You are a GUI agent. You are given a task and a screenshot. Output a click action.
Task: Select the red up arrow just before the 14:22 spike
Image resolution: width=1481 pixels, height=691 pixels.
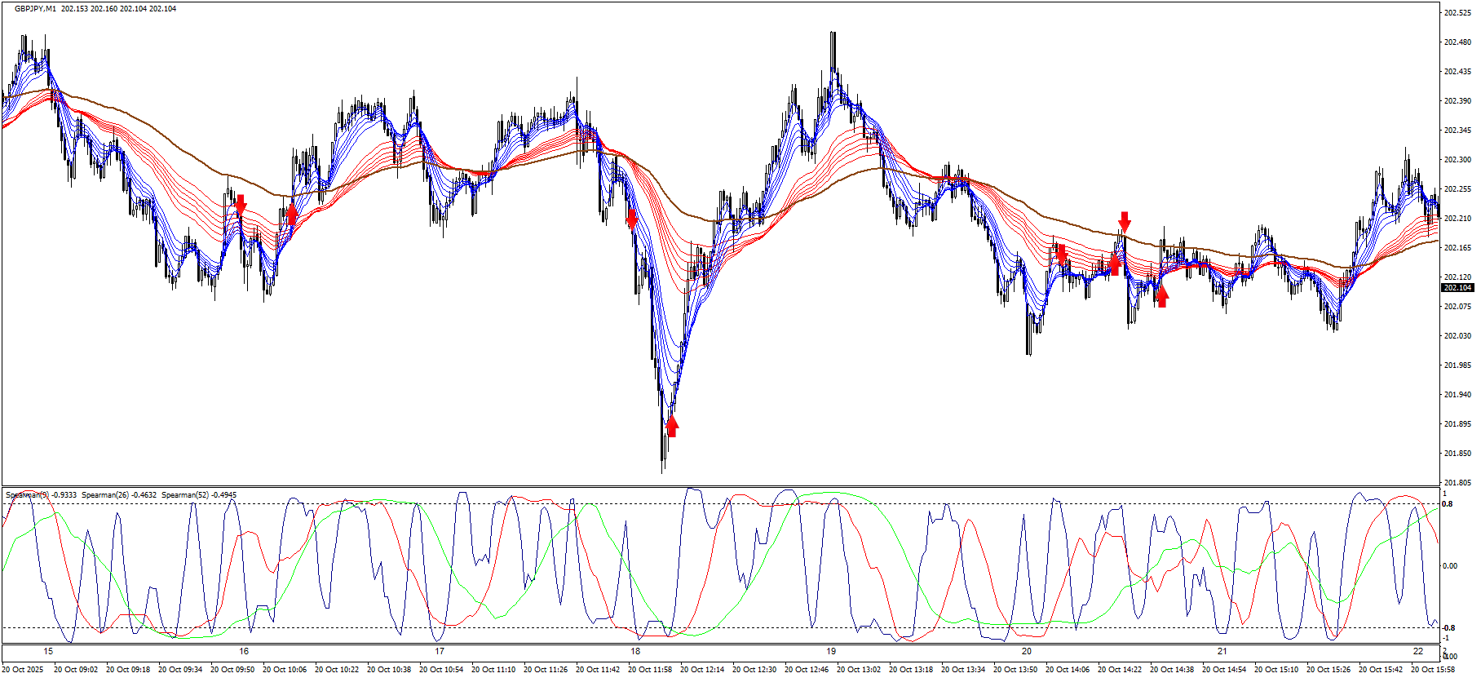coord(1114,264)
